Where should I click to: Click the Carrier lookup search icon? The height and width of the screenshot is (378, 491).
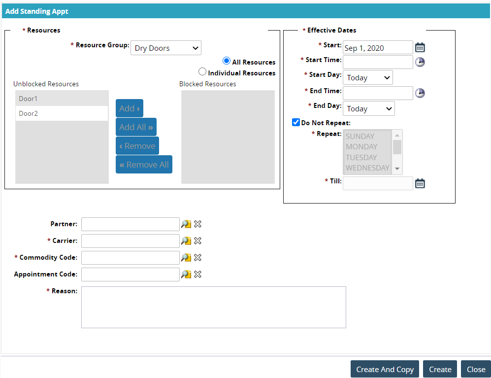(x=186, y=241)
